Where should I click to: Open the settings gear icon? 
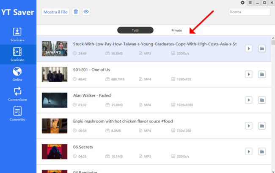click(242, 3)
